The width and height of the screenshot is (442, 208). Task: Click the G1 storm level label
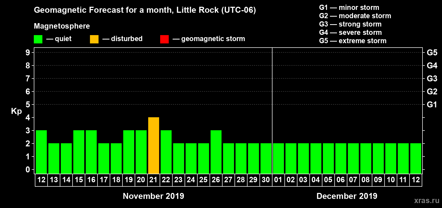pyautogui.click(x=432, y=105)
